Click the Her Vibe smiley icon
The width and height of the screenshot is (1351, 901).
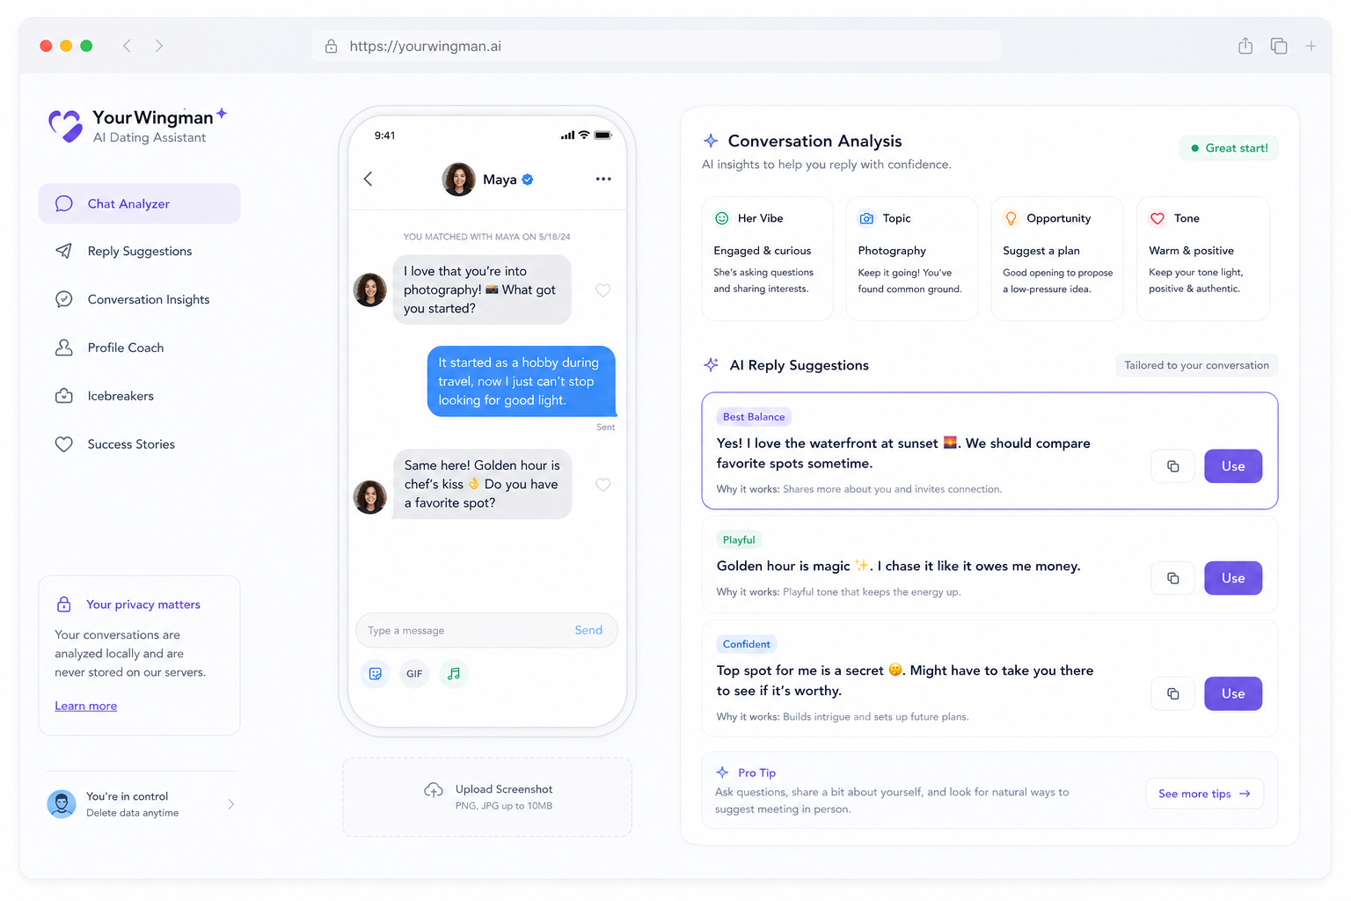tap(722, 218)
